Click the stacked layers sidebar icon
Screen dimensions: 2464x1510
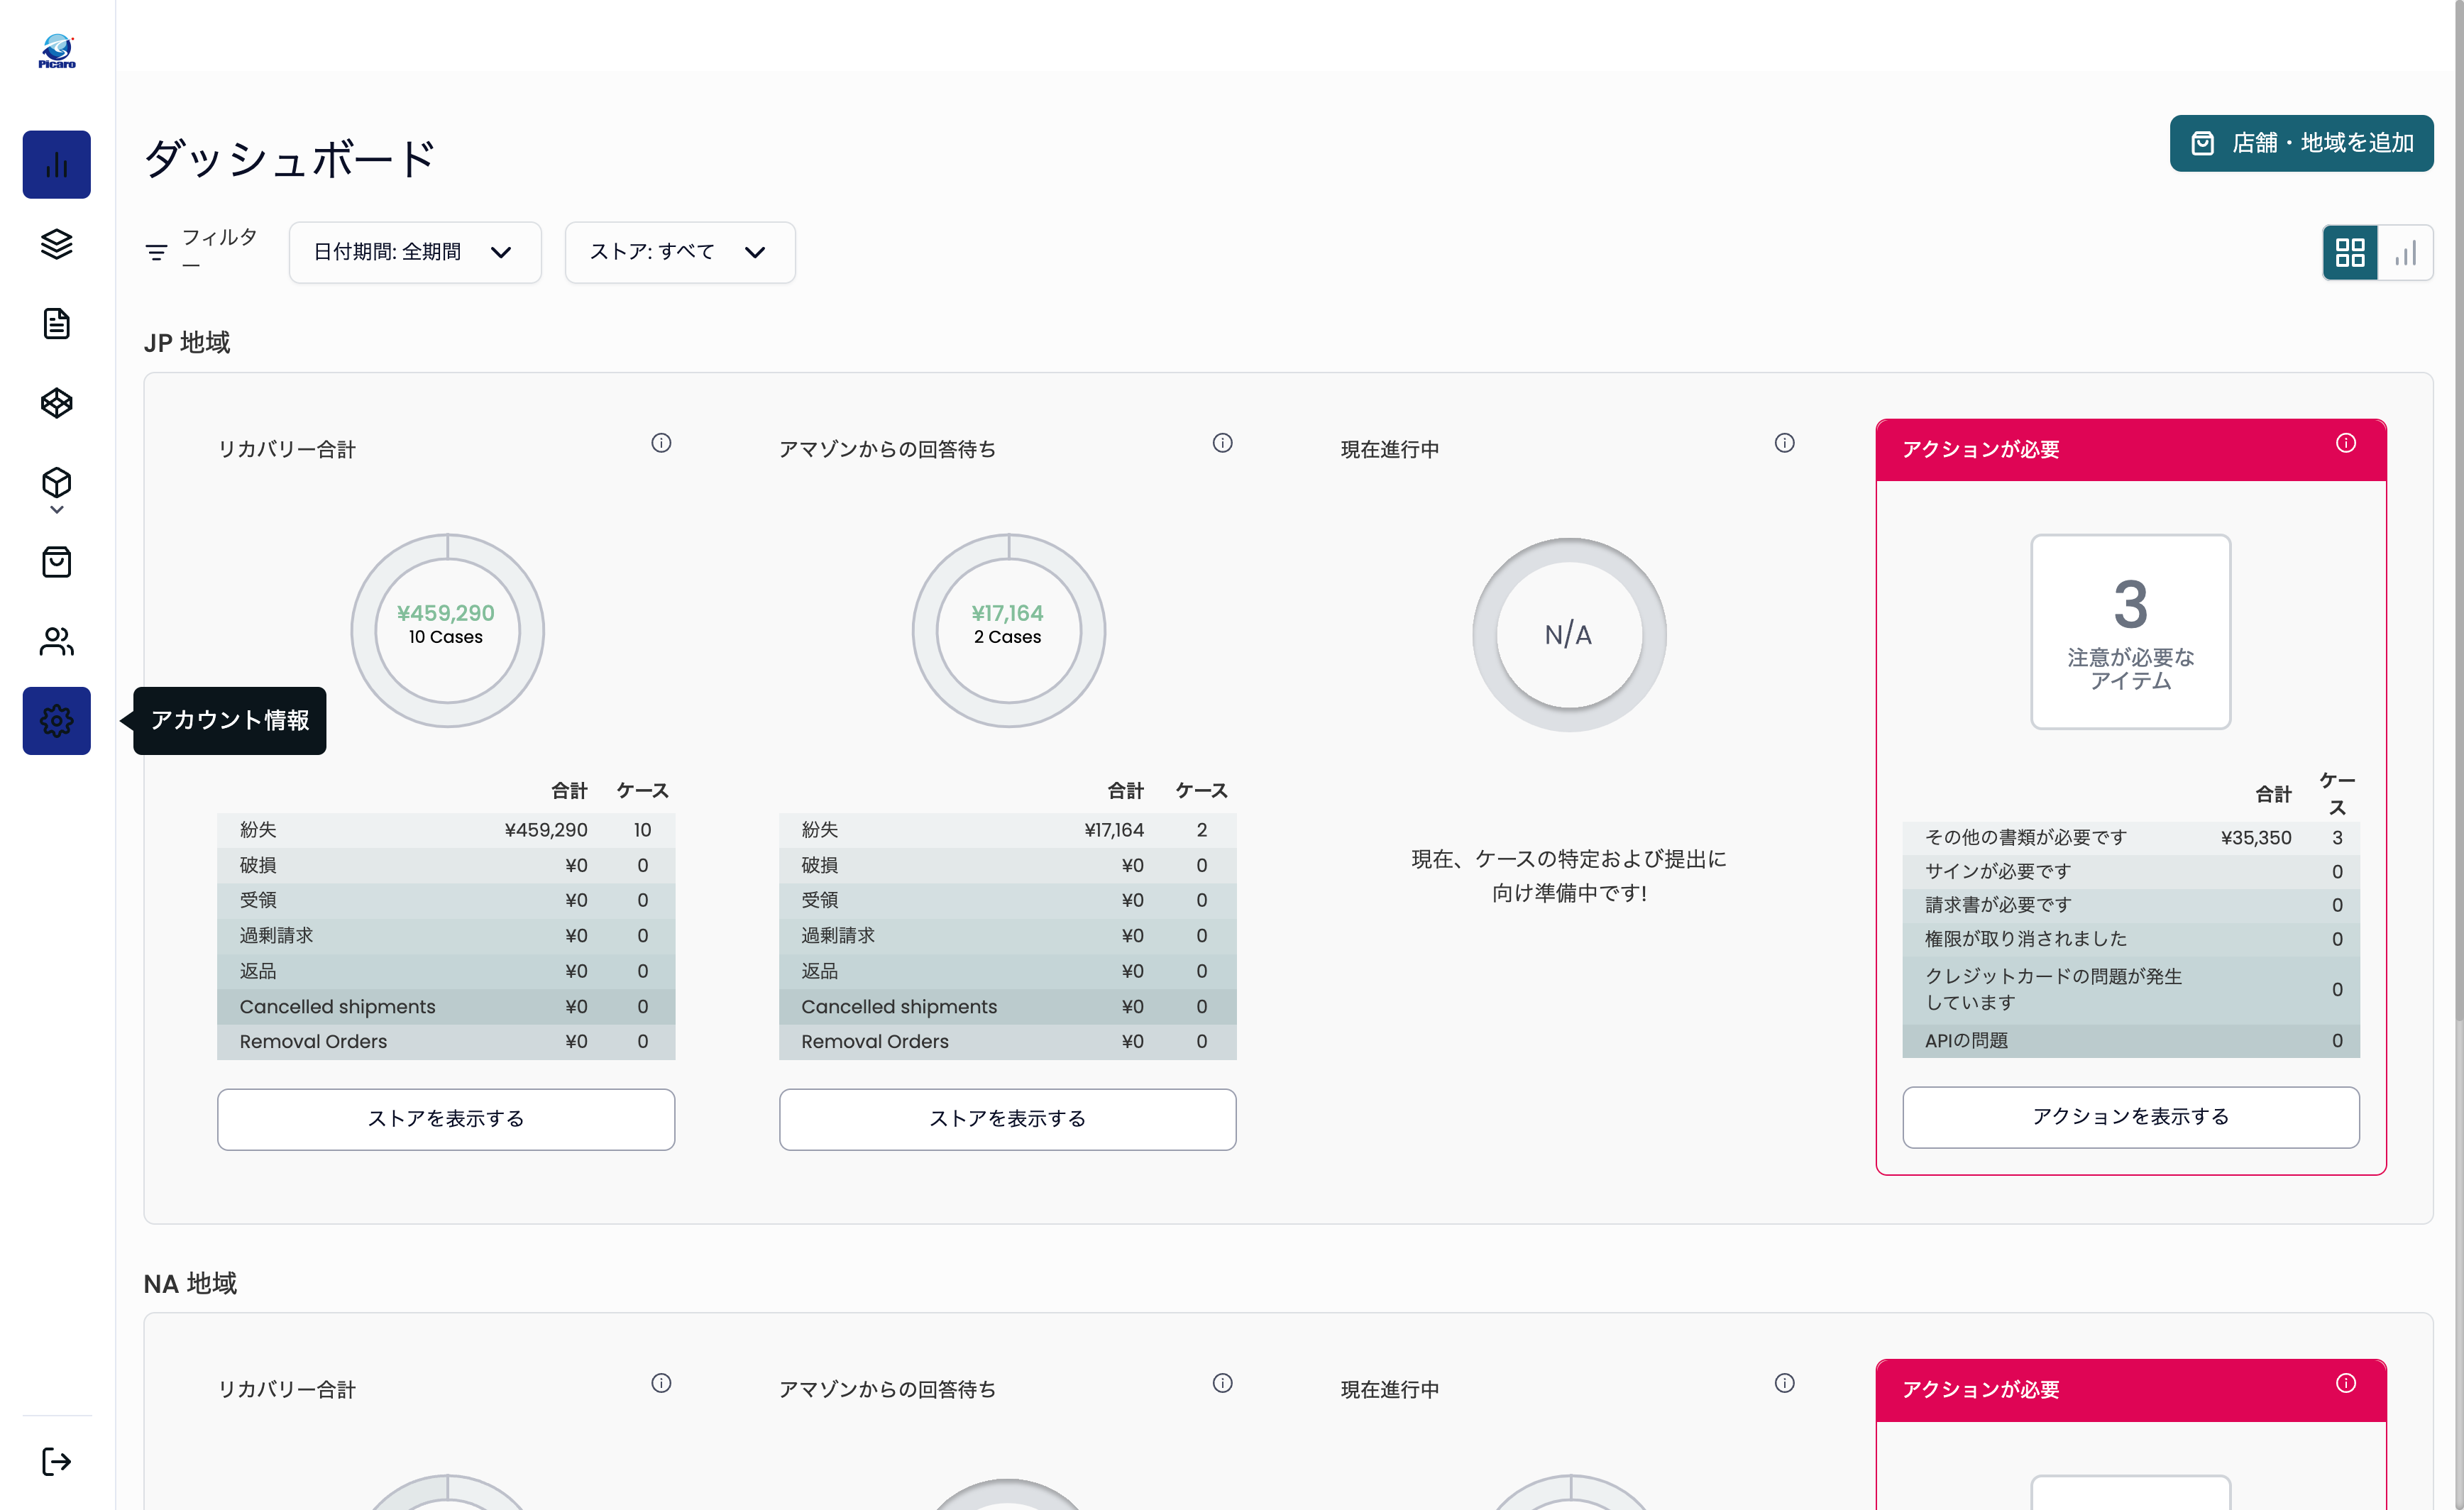coord(56,244)
